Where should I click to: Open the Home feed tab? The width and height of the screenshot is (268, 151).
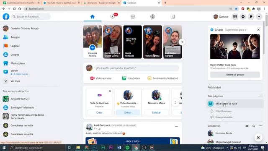tap(93, 17)
